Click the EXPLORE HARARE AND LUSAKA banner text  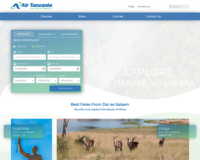click(x=155, y=77)
